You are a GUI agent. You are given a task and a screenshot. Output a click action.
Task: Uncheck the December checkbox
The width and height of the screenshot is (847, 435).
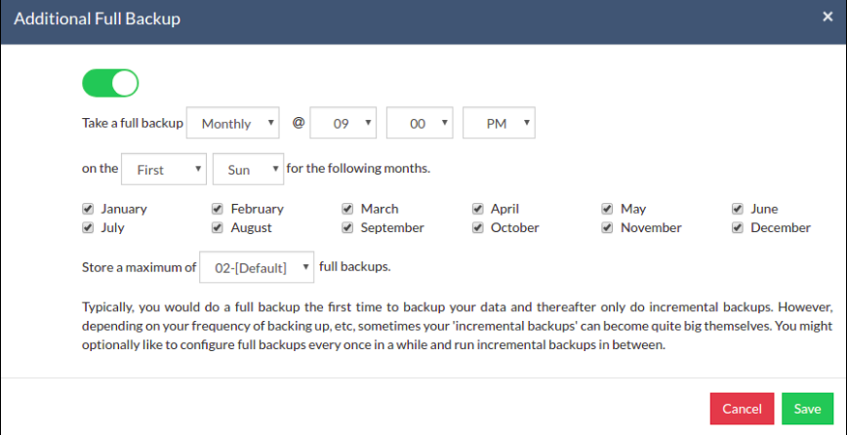(x=738, y=228)
